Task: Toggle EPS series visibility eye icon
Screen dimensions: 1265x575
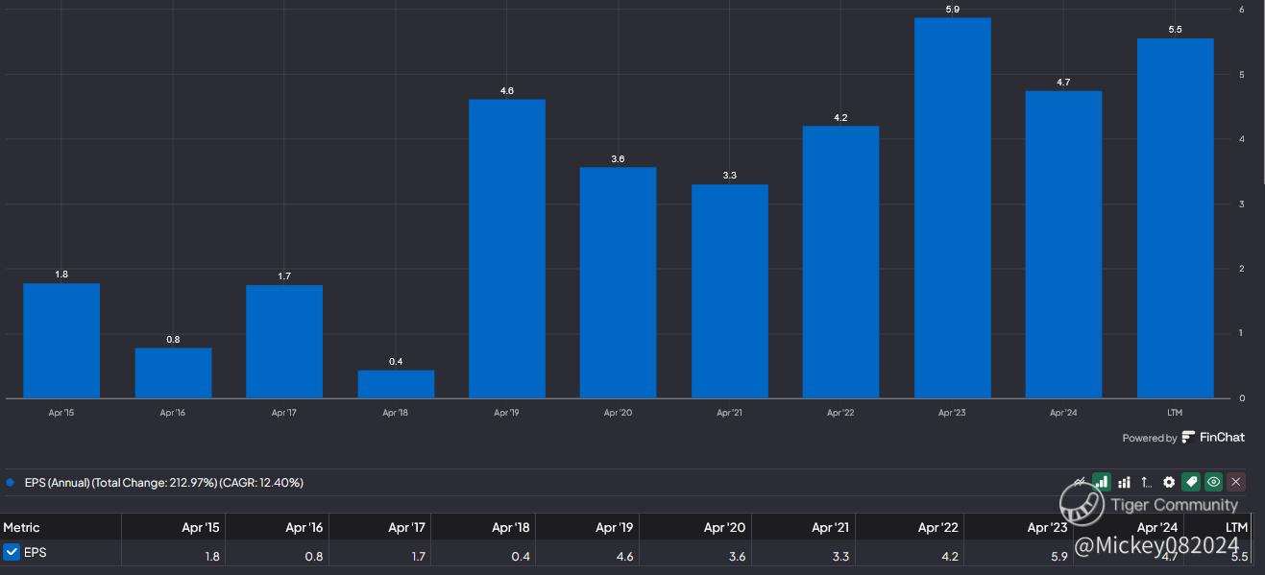Action: point(1214,482)
